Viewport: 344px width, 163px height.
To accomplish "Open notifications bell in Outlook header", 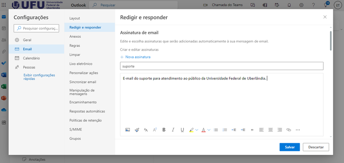I will (289, 5).
